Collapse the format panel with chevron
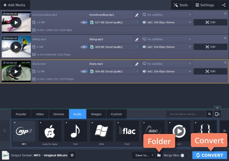229x161 pixels. [217, 108]
